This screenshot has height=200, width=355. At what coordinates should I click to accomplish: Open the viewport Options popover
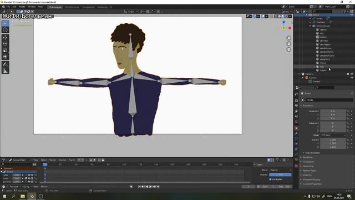pyautogui.click(x=286, y=12)
